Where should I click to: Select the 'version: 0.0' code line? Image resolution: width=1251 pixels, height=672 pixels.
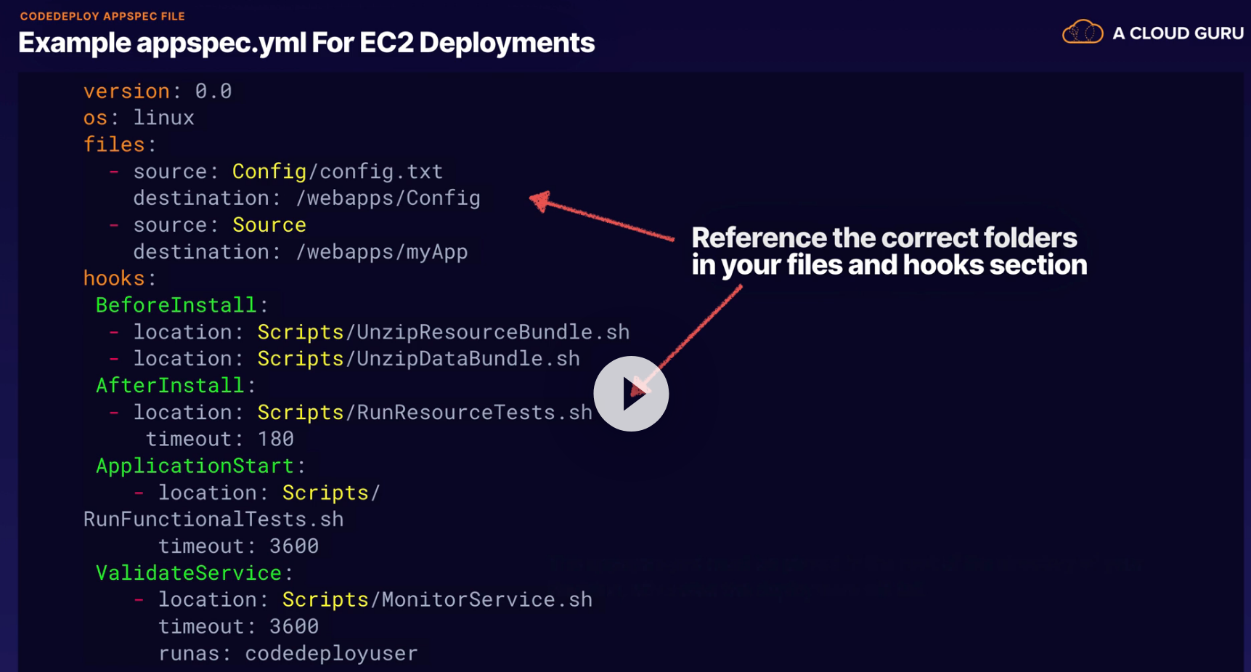click(158, 92)
